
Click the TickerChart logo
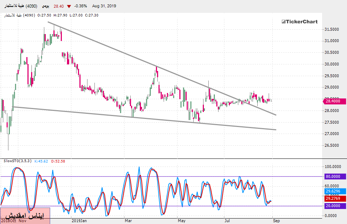299,22
